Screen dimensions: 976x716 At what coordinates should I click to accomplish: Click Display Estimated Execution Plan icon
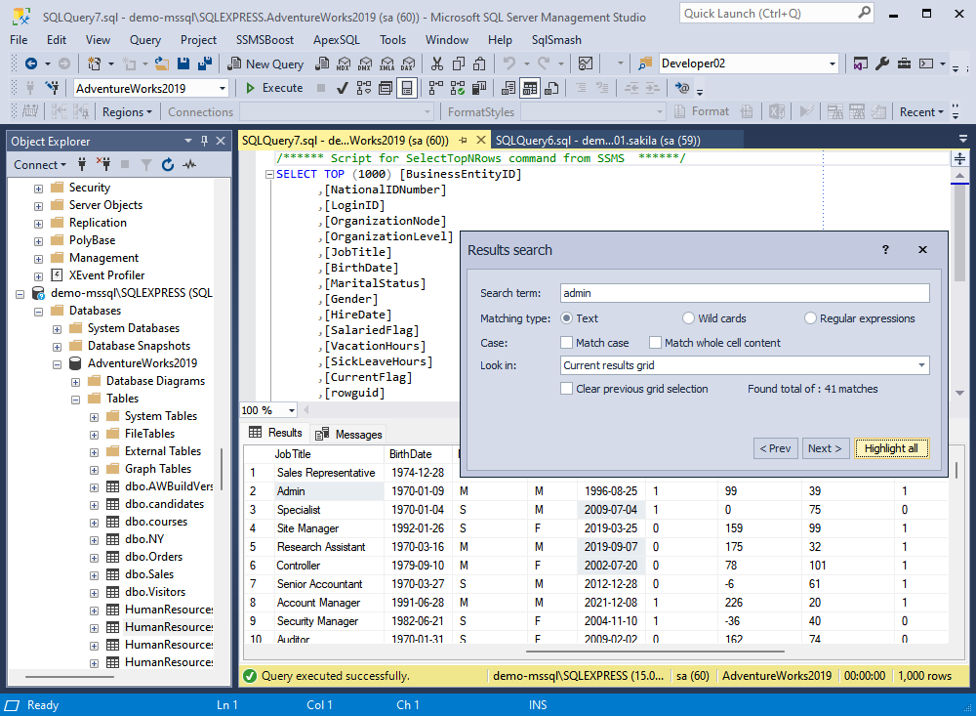click(364, 88)
